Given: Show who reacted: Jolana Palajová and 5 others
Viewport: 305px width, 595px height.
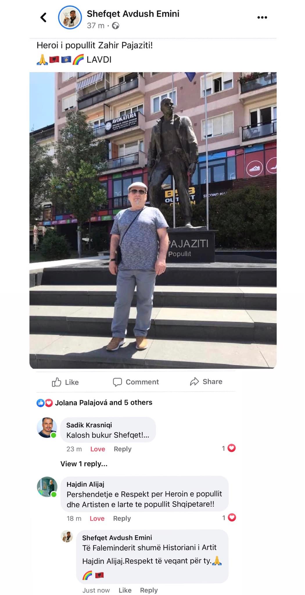Looking at the screenshot, I should [x=104, y=402].
